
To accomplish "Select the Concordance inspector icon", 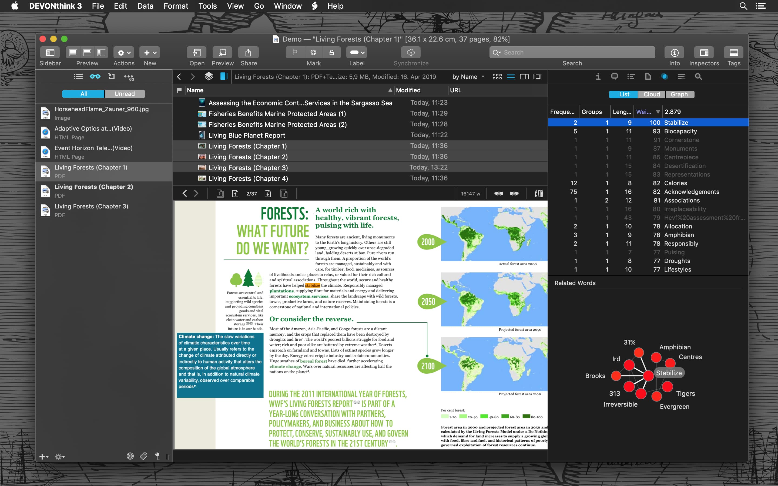I will click(681, 76).
